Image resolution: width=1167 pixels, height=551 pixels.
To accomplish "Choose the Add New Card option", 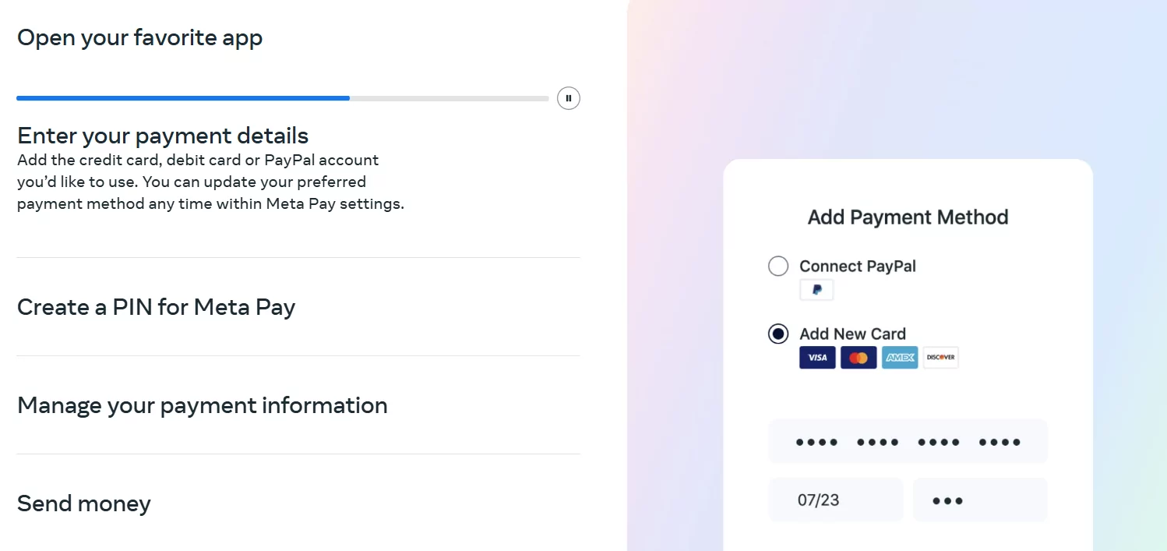I will (x=777, y=334).
